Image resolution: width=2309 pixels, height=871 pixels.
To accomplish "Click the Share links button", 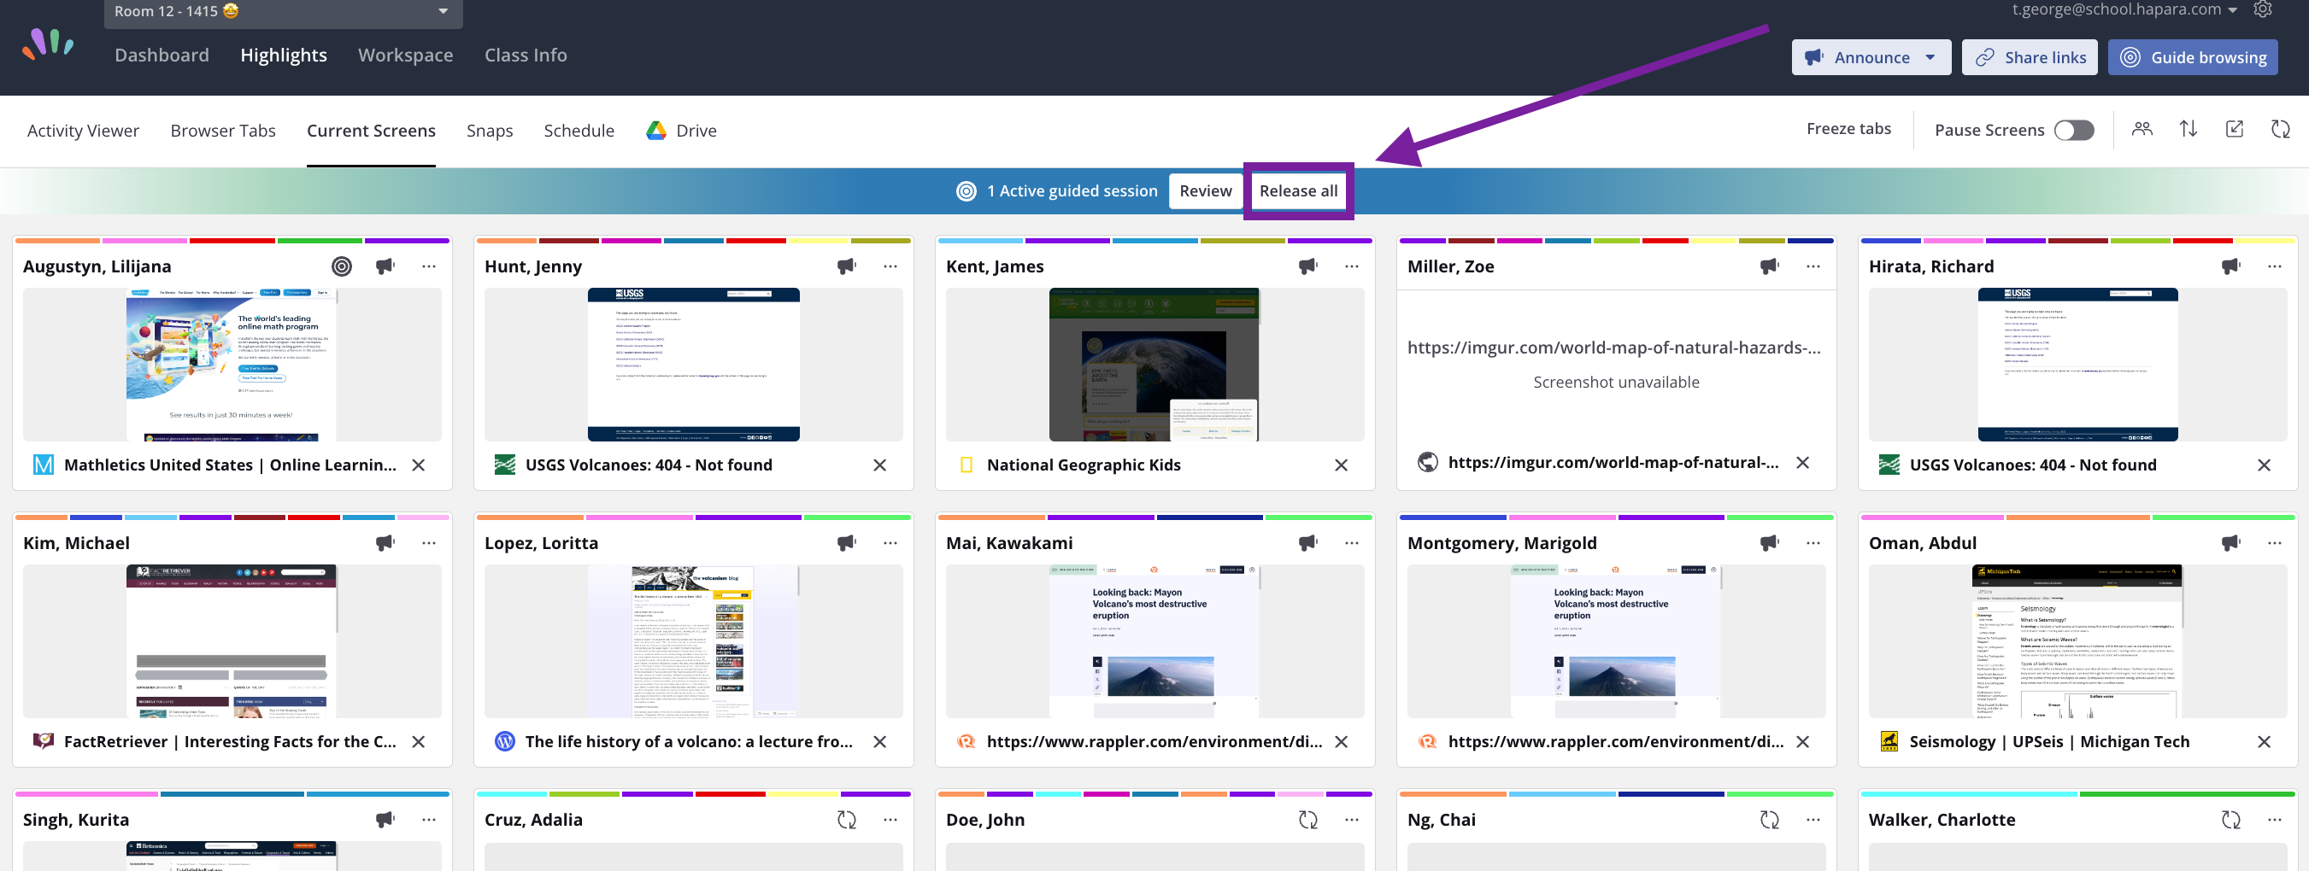I will point(2030,57).
